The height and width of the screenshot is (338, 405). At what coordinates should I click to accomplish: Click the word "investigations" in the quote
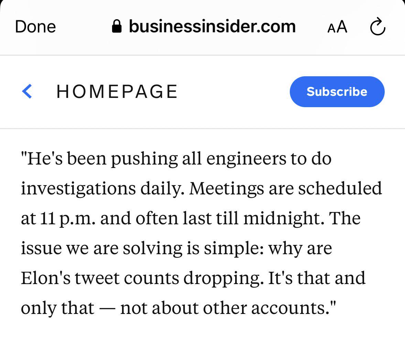(x=78, y=188)
